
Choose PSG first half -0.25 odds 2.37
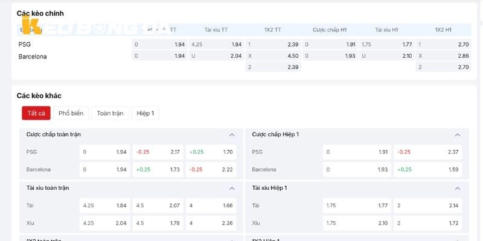point(427,152)
